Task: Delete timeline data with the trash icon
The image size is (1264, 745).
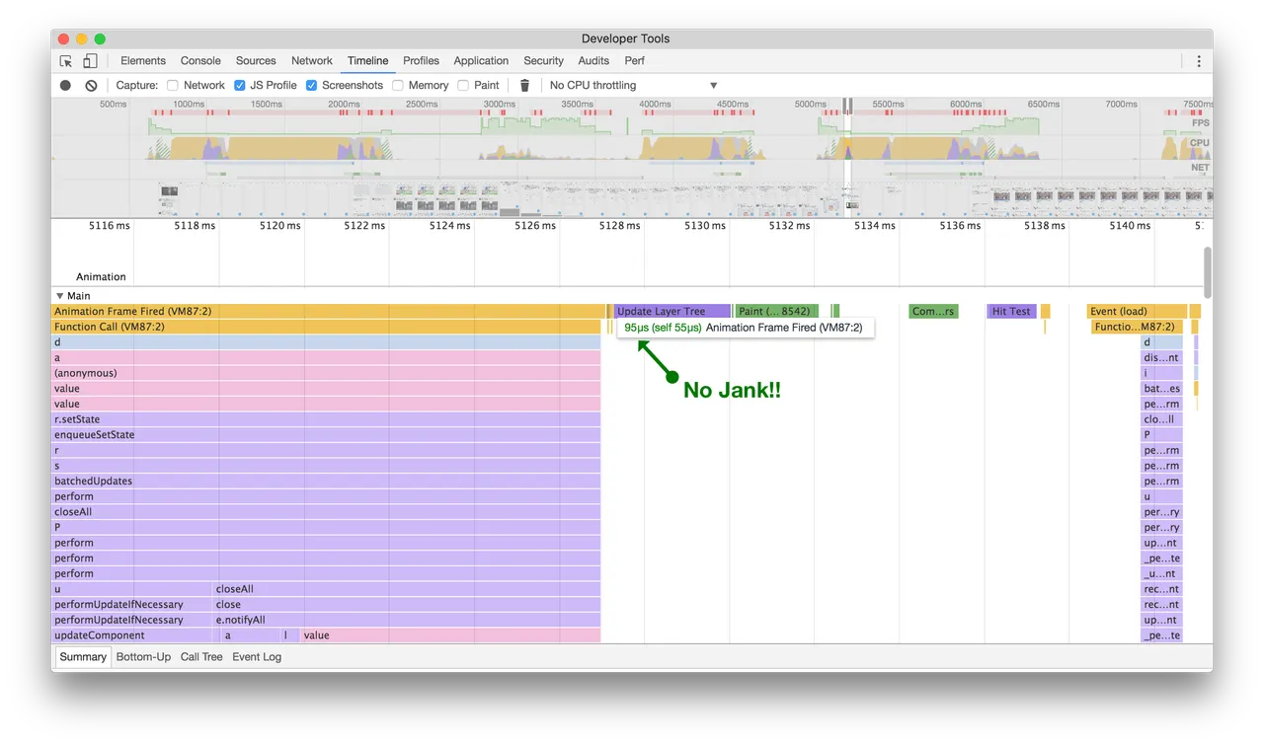Action: point(523,85)
